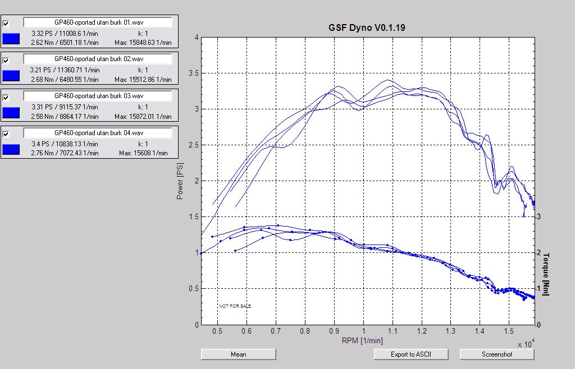Click the Power [PS] axis label
The width and height of the screenshot is (575, 369).
pos(180,181)
